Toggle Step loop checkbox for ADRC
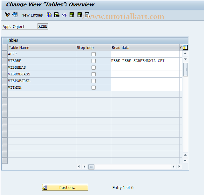Image resolution: width=204 pixels, height=195 pixels. (93, 54)
